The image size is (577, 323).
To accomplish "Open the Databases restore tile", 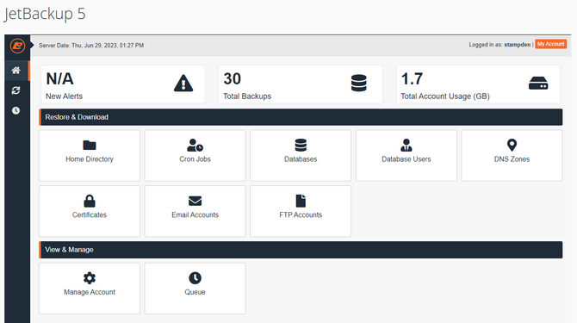I will coord(301,155).
